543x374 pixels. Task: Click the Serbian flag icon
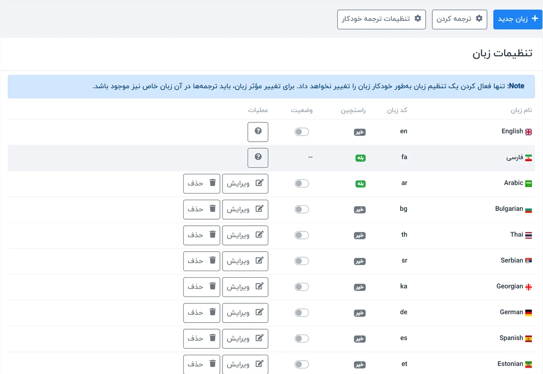tap(529, 261)
